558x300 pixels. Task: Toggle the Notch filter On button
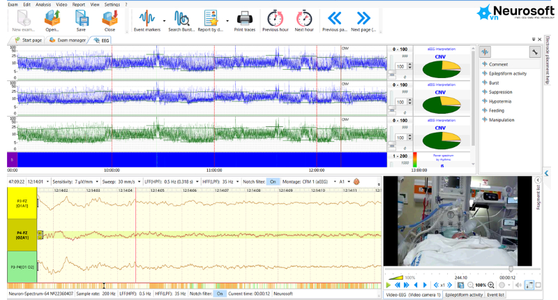coord(273,181)
